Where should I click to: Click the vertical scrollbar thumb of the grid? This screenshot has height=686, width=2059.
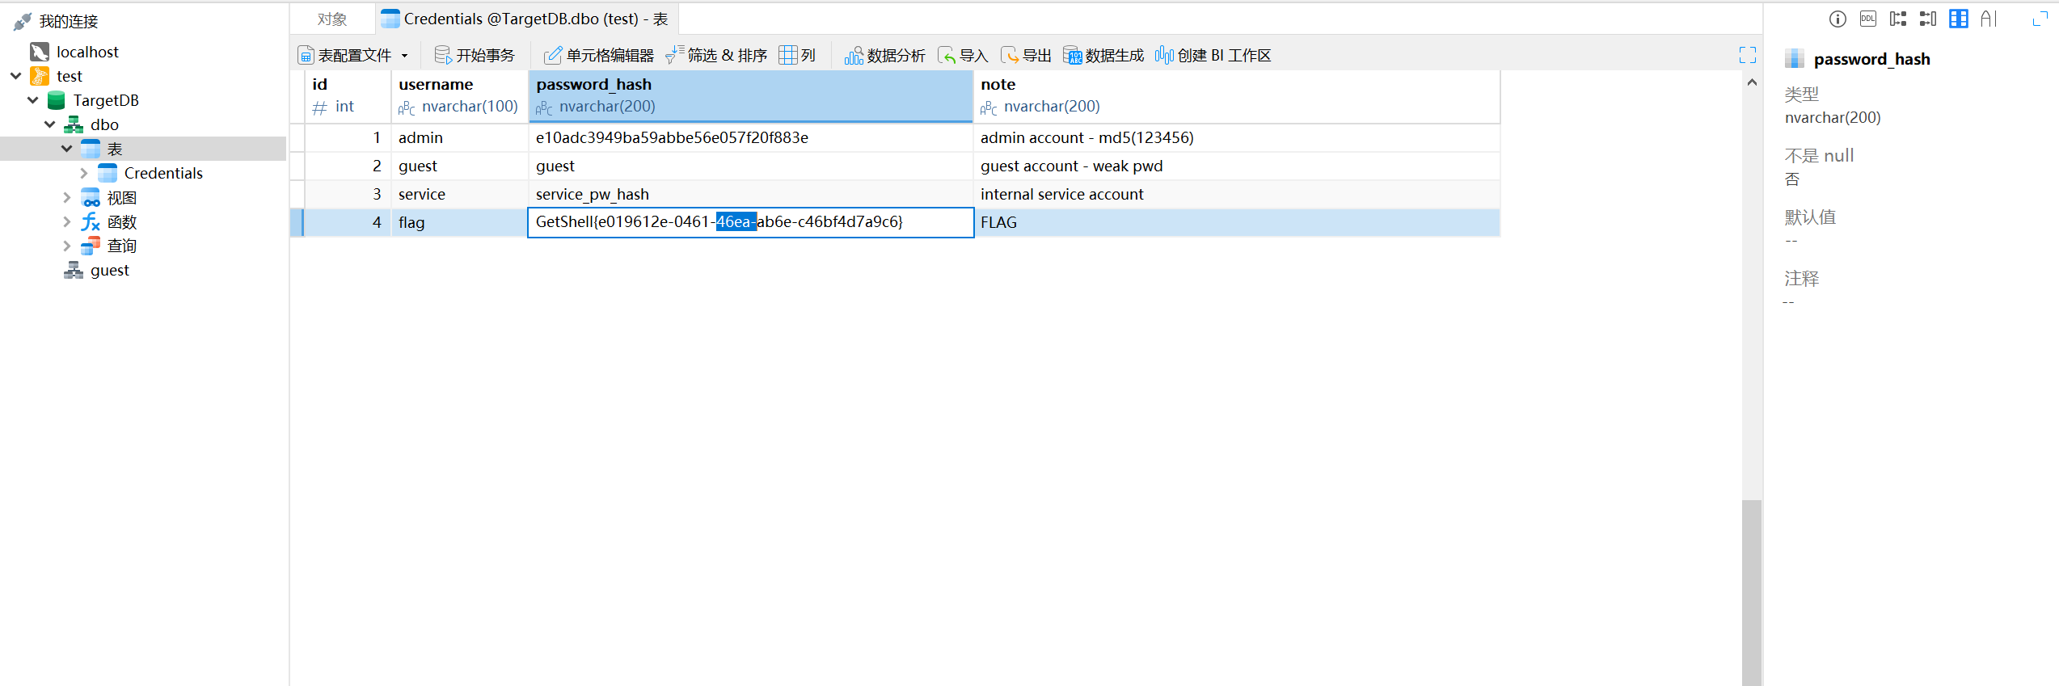point(1752,592)
